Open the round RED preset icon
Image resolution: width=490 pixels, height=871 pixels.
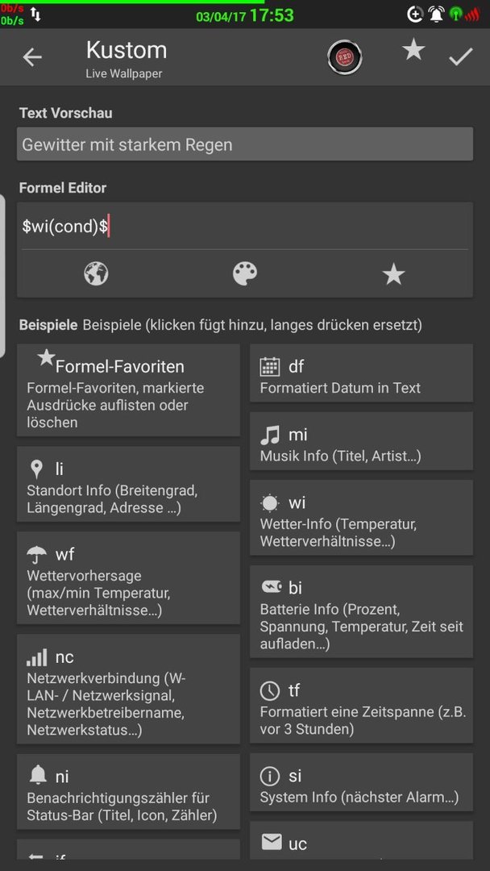click(x=341, y=56)
